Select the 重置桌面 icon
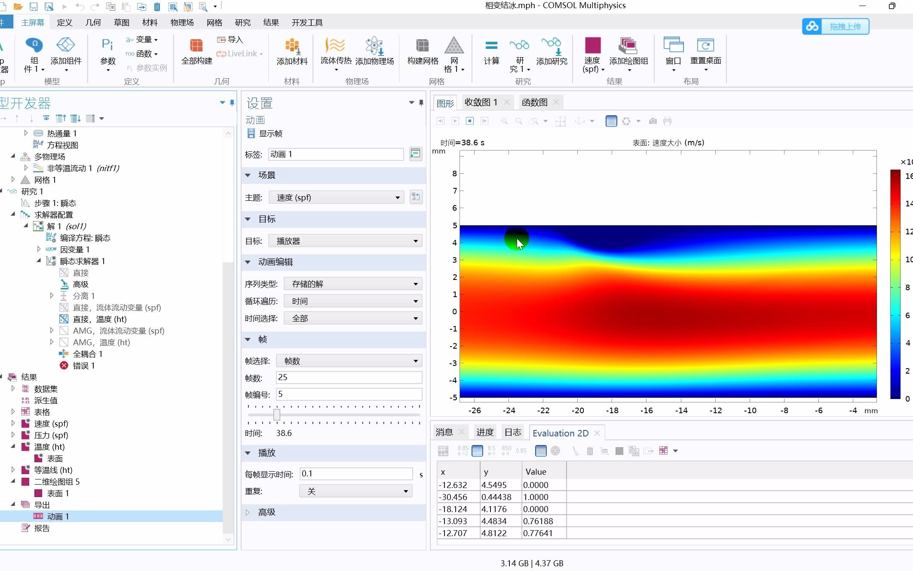 (x=705, y=54)
